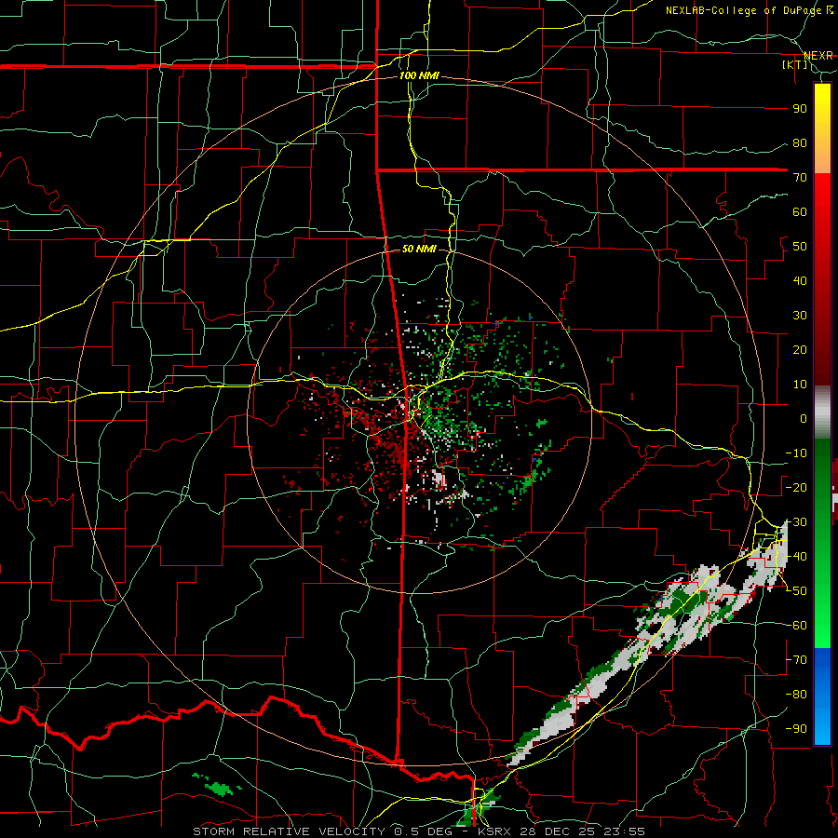Click the [KT] units label
This screenshot has height=838, width=838.
[795, 65]
